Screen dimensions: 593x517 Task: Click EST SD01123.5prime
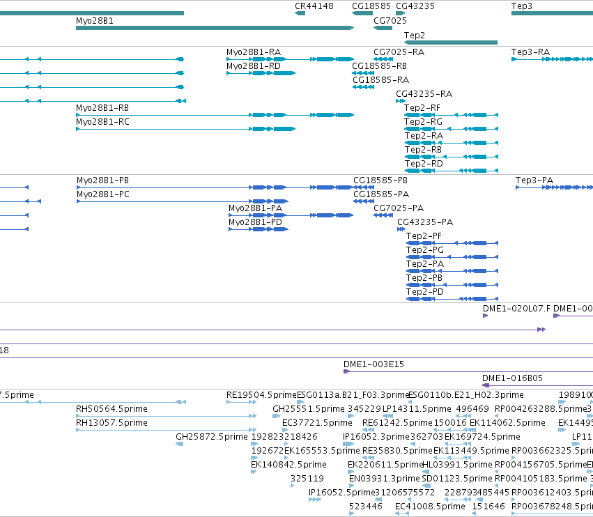tap(426, 486)
